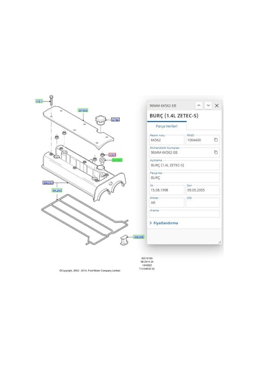Select the 6766 oil cap callout
This screenshot has width=259, height=369.
(x=115, y=120)
